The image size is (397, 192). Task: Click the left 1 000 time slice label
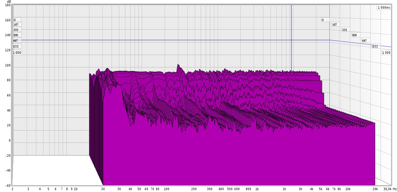tap(17, 53)
